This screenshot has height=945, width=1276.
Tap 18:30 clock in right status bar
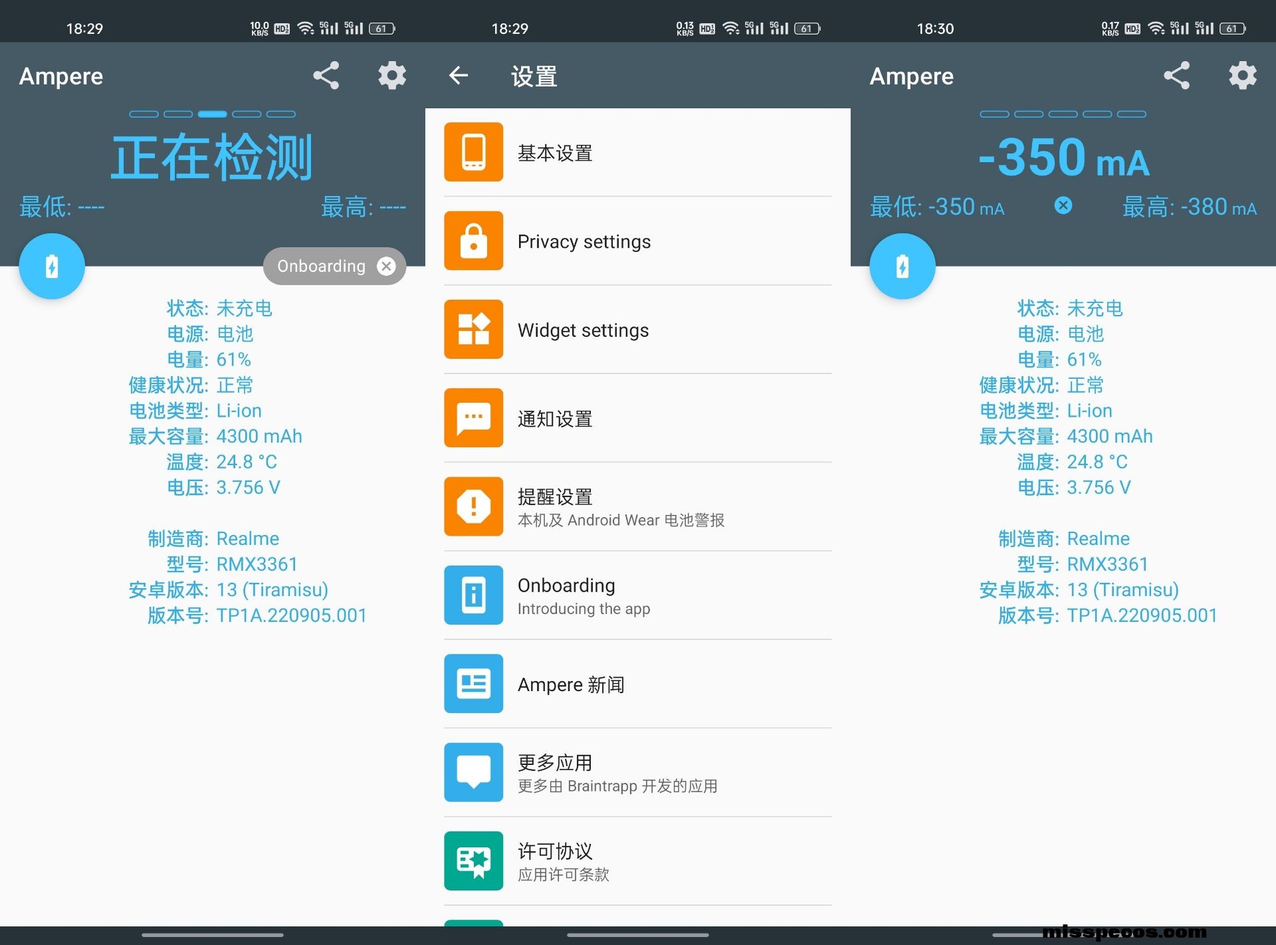click(x=935, y=29)
